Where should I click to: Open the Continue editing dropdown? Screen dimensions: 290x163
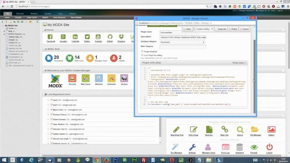(204, 29)
